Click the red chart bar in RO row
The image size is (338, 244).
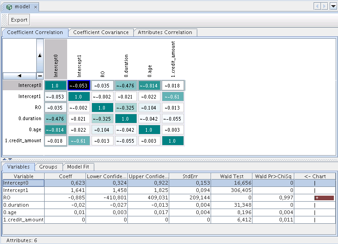[x=324, y=198]
